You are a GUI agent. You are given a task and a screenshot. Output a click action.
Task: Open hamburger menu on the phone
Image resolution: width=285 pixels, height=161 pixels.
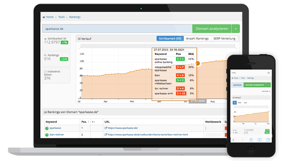[268, 73]
